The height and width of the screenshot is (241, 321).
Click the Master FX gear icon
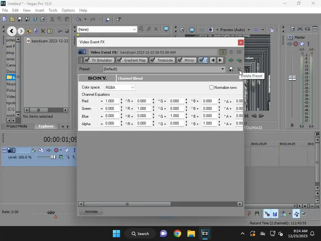click(x=296, y=44)
